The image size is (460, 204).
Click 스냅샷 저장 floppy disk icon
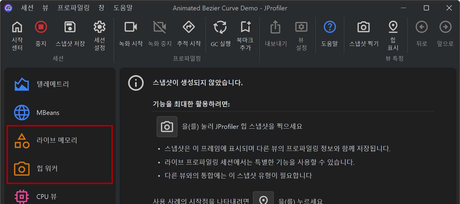70,27
